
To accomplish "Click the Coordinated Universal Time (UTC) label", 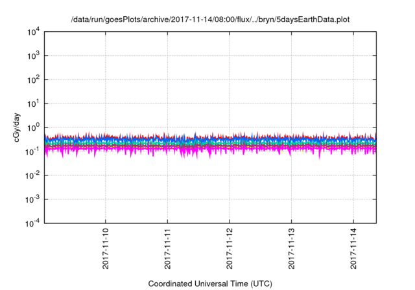I will pos(210,284).
